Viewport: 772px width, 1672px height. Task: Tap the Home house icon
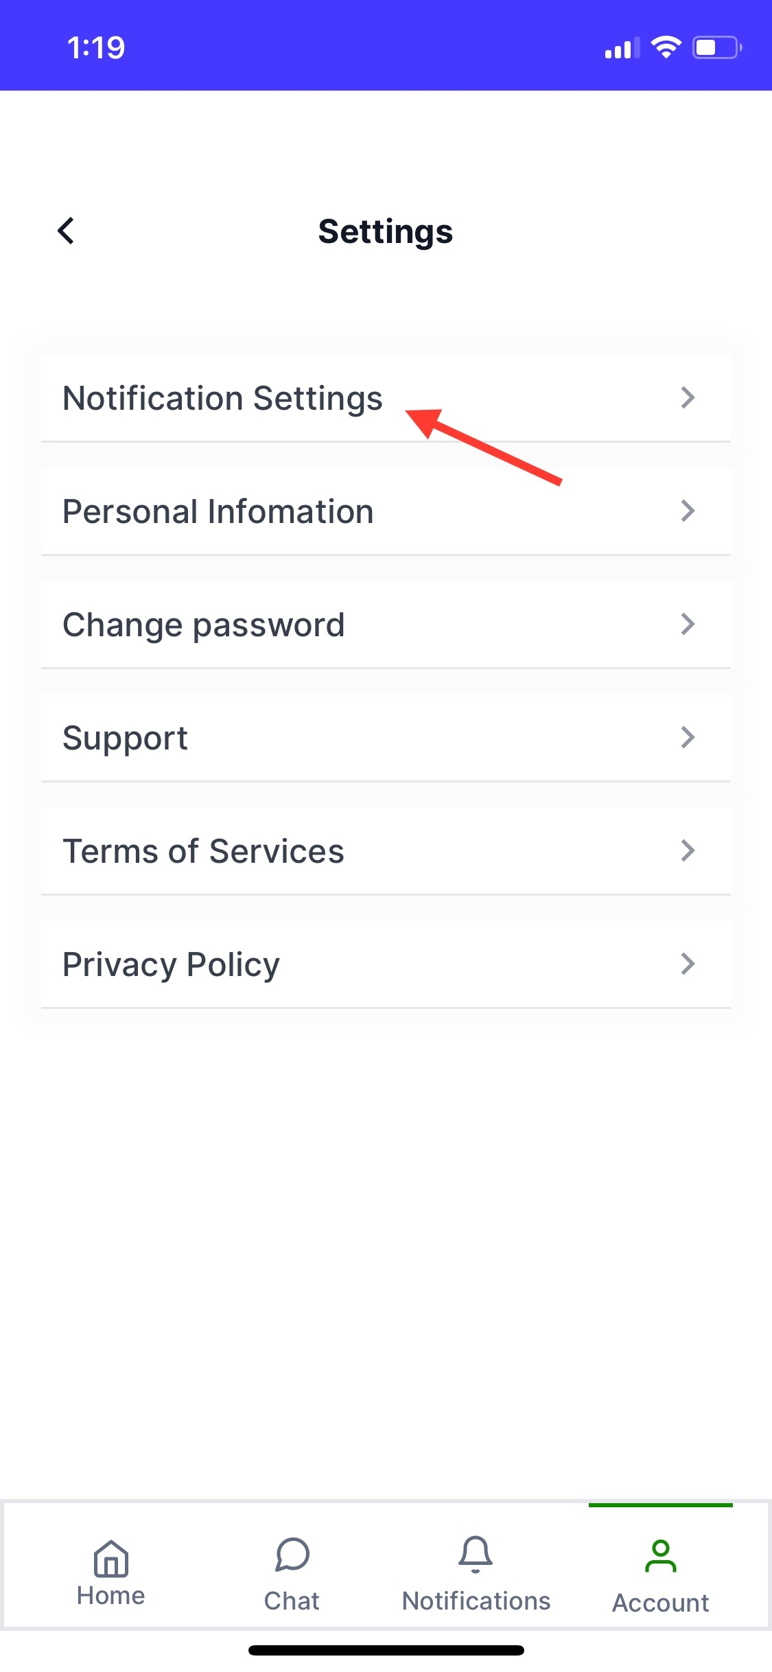tap(111, 1558)
